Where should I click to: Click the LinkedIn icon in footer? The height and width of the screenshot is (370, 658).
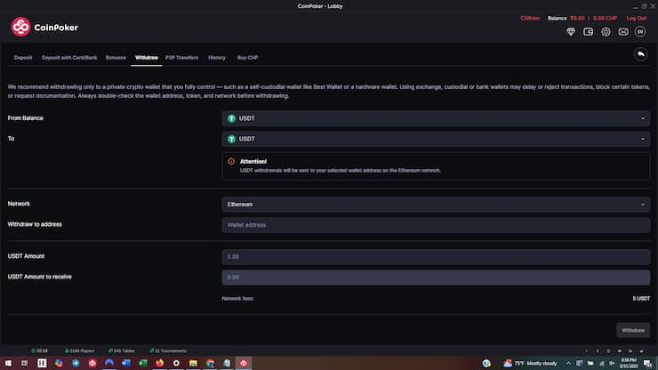coord(630,350)
